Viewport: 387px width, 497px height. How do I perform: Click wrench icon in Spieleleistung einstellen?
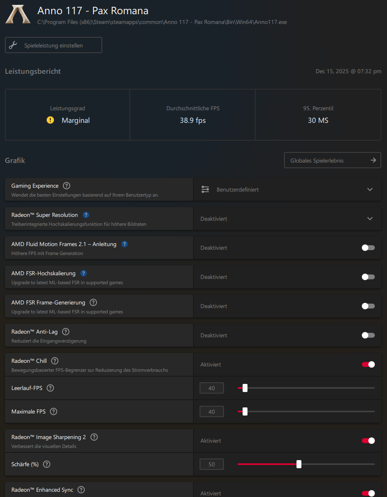[13, 45]
